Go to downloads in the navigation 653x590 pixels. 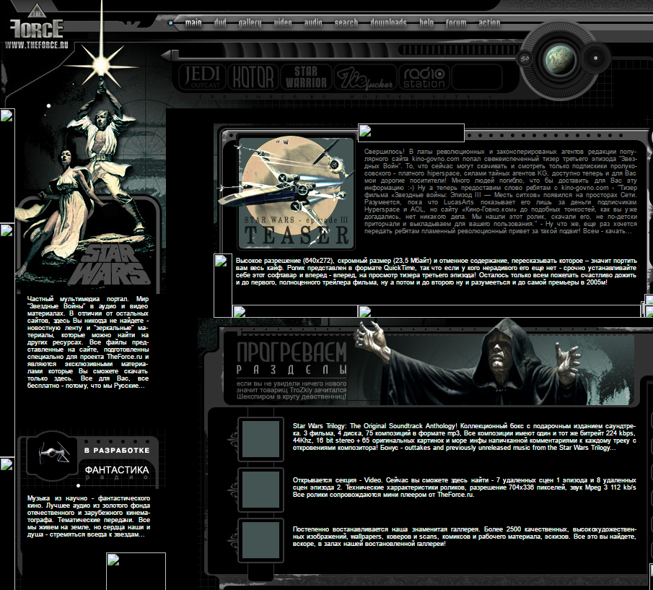pos(388,22)
